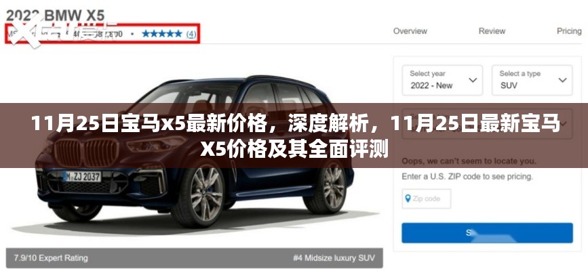Switch to the Review tab
Image resolution: width=588 pixels, height=271 pixels.
pos(492,31)
